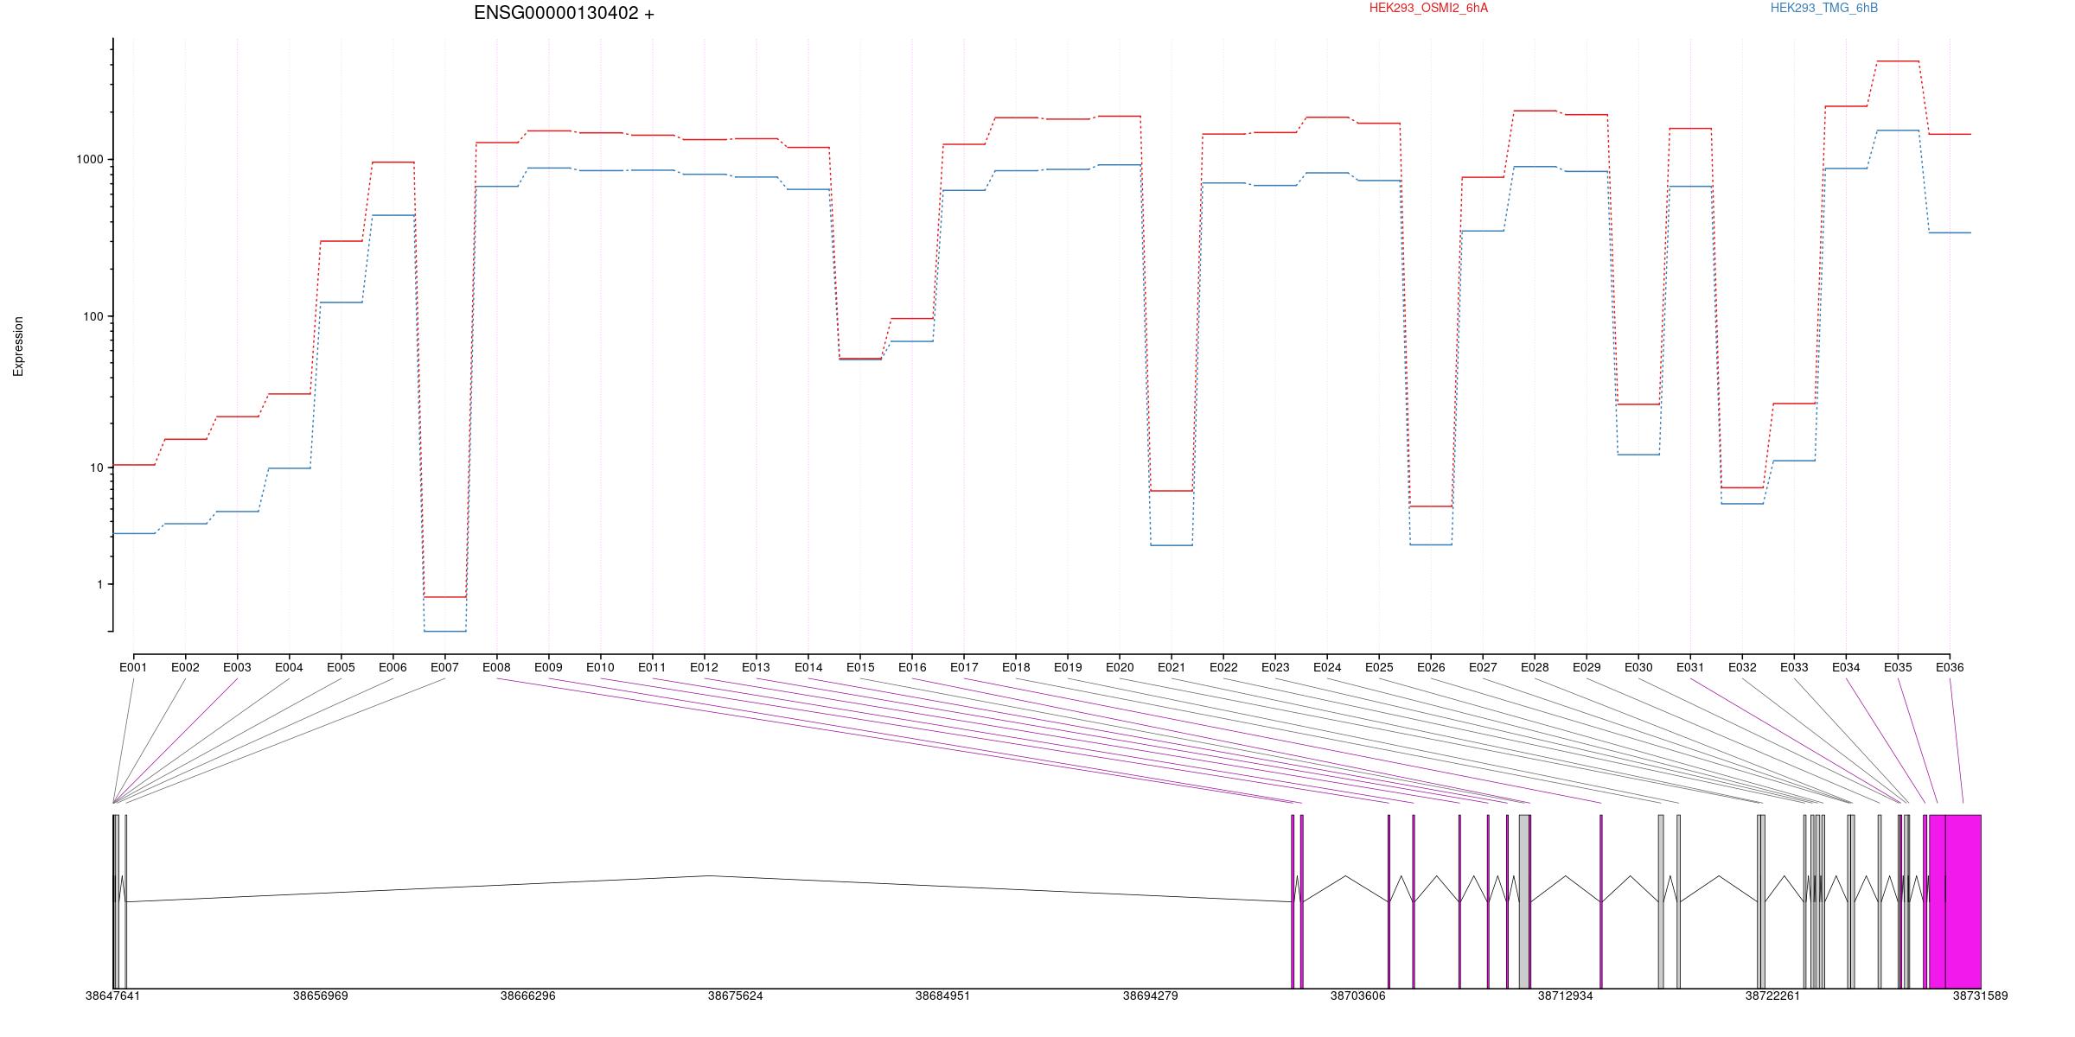Image resolution: width=2075 pixels, height=1037 pixels.
Task: Click the exon label E001
Action: (x=133, y=667)
